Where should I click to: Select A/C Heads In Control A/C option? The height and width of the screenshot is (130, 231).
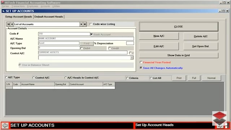pos(66,78)
